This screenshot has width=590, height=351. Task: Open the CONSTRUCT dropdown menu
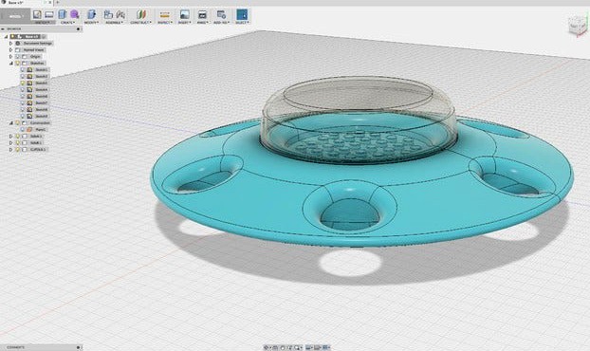coord(140,23)
